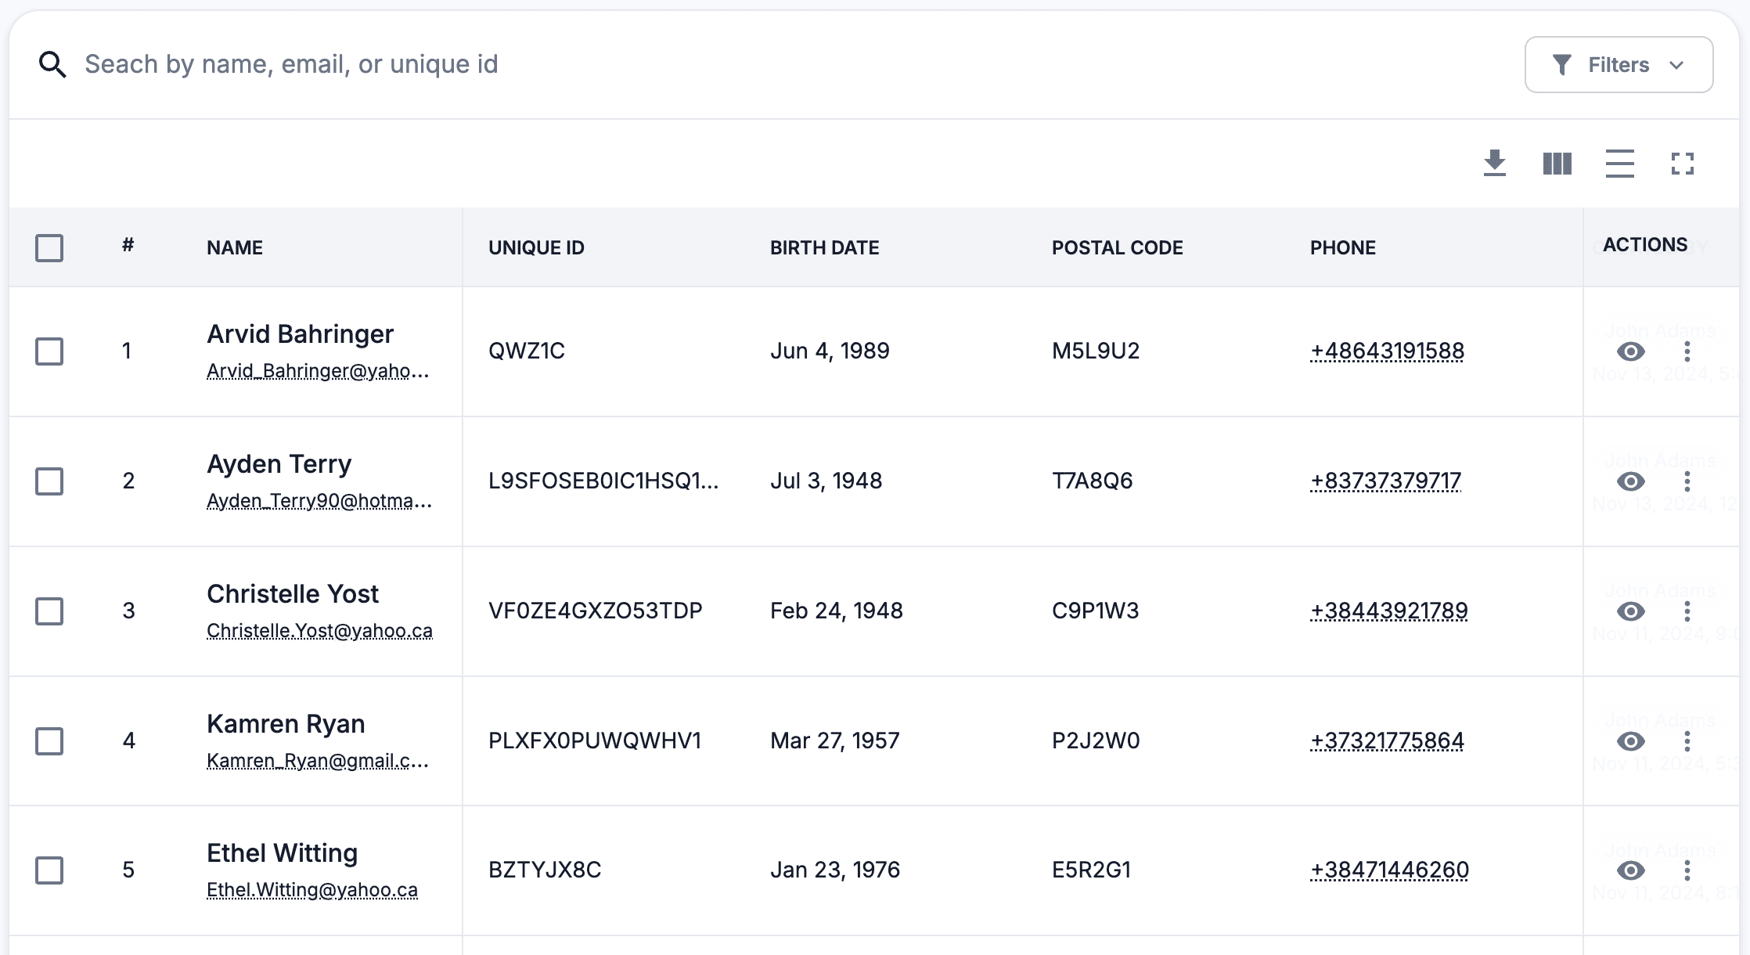Sort by the Name column header
This screenshot has height=955, width=1750.
pyautogui.click(x=235, y=248)
